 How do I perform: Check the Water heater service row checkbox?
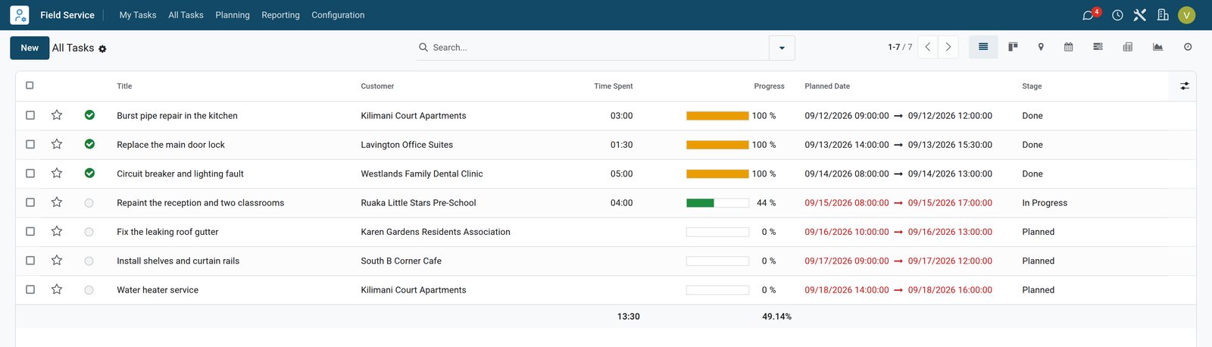(x=30, y=289)
